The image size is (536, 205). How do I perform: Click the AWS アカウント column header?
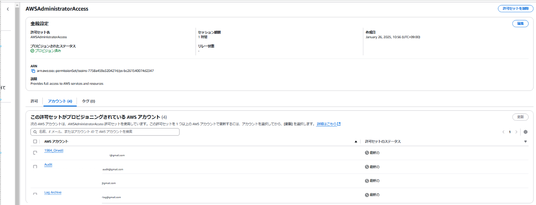pyautogui.click(x=56, y=142)
